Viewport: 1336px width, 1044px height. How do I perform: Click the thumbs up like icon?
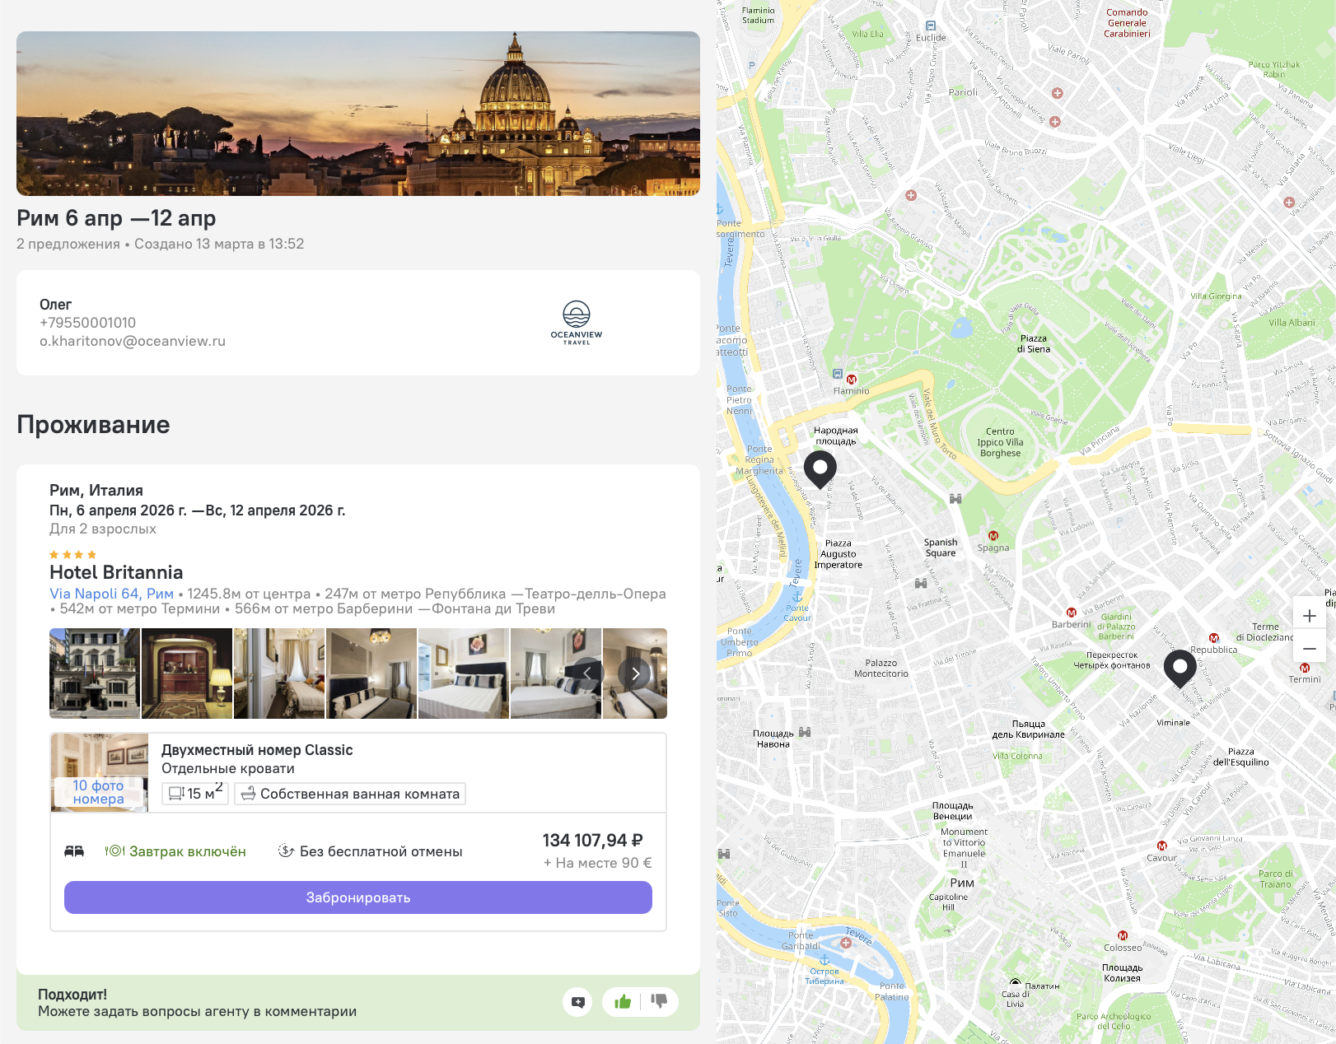(623, 1001)
